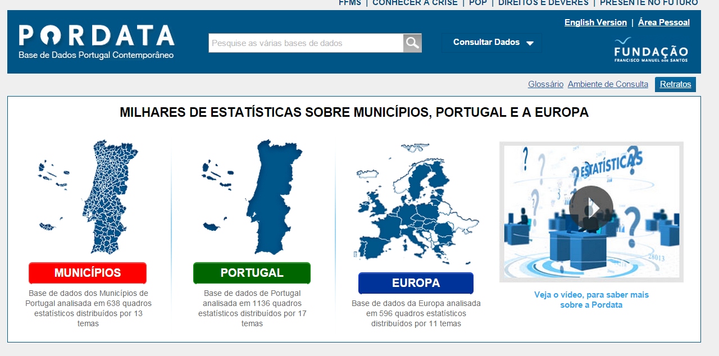Focus the database search field
The width and height of the screenshot is (719, 356).
306,43
